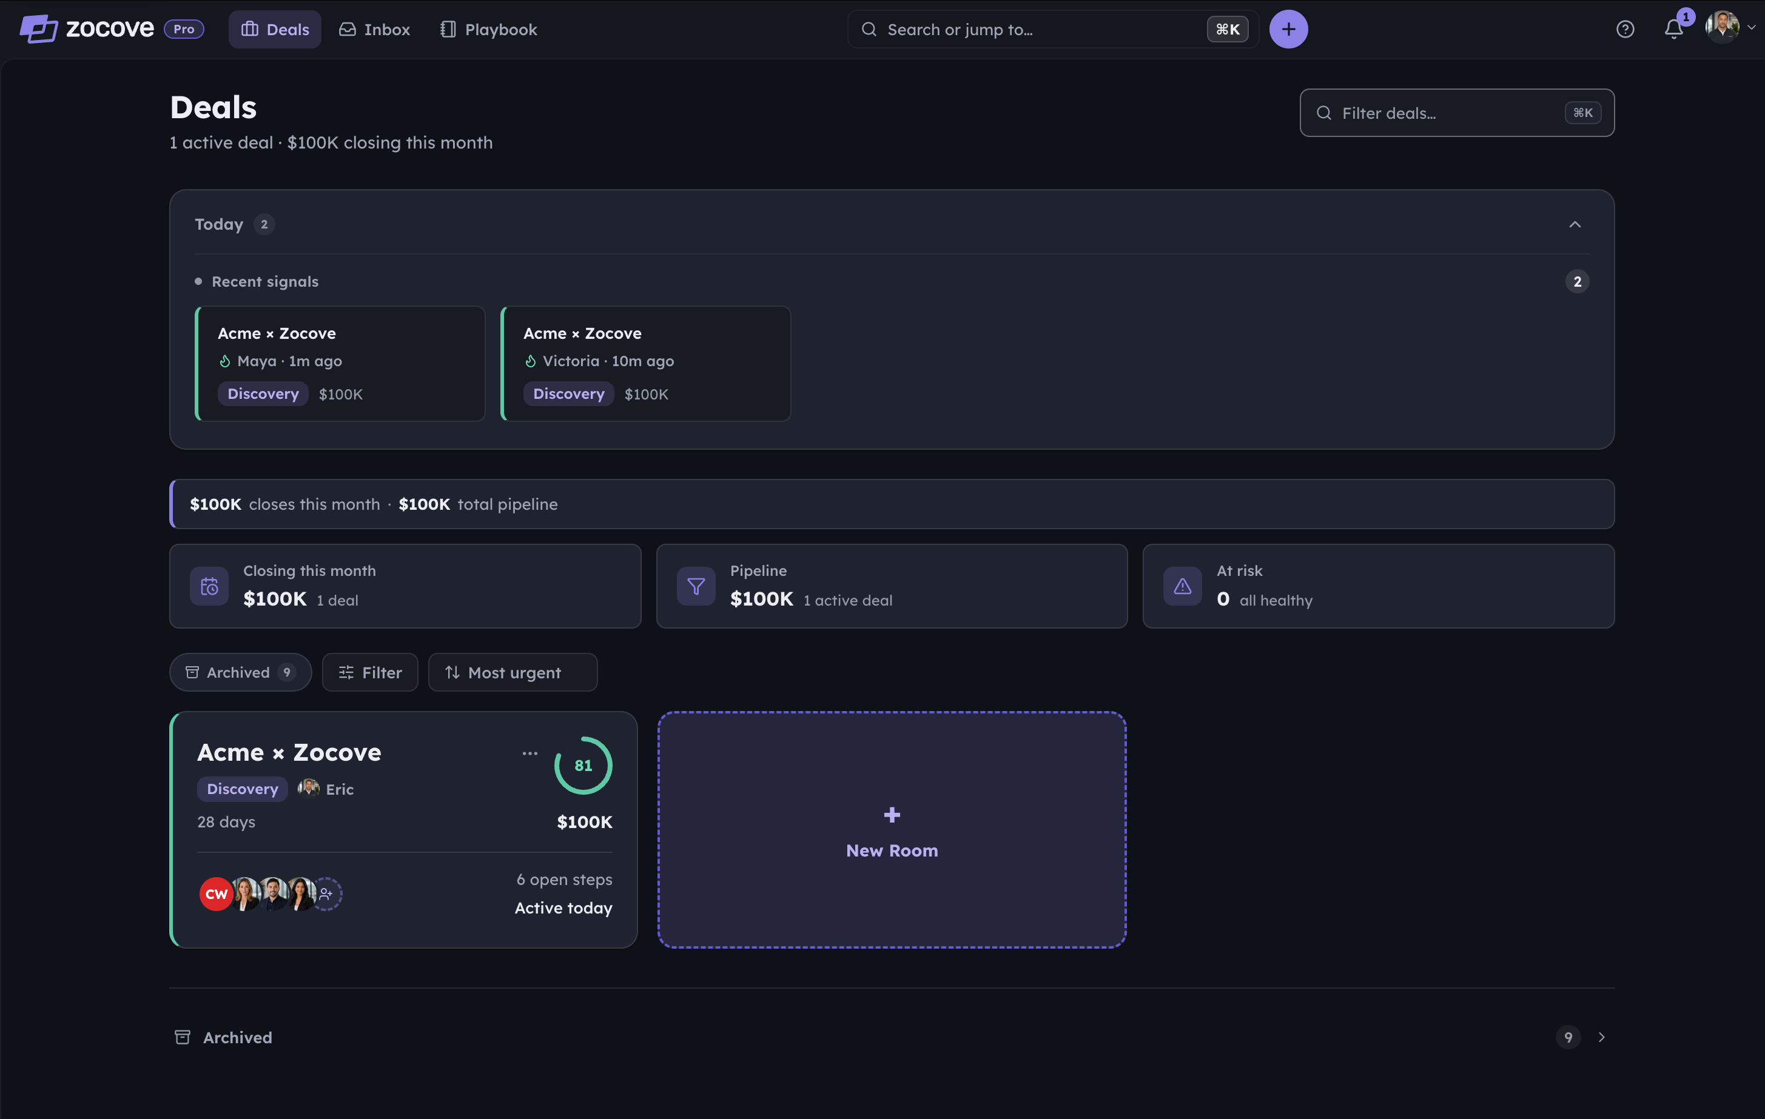Open the Most urgent sort dropdown
The height and width of the screenshot is (1119, 1765).
513,672
